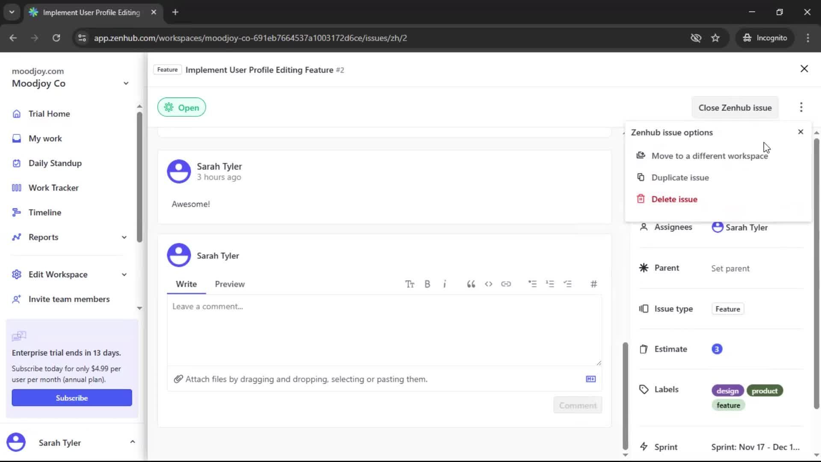Insert a heading using the # icon

click(594, 284)
